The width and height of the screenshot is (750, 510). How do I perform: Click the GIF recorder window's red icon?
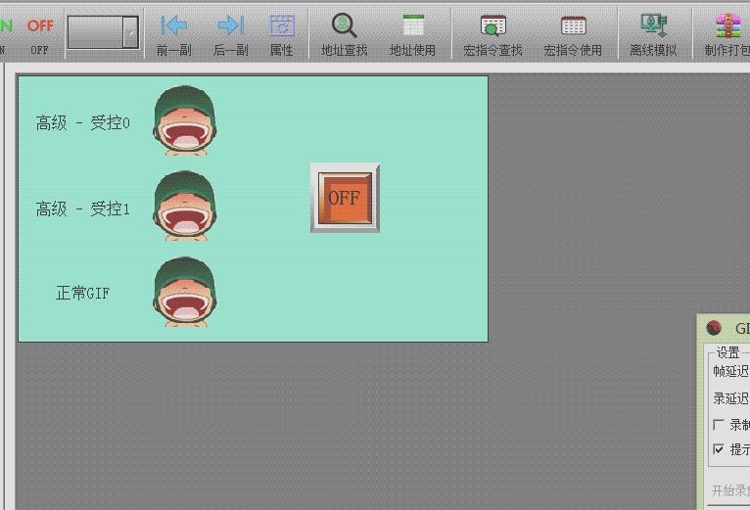(714, 329)
